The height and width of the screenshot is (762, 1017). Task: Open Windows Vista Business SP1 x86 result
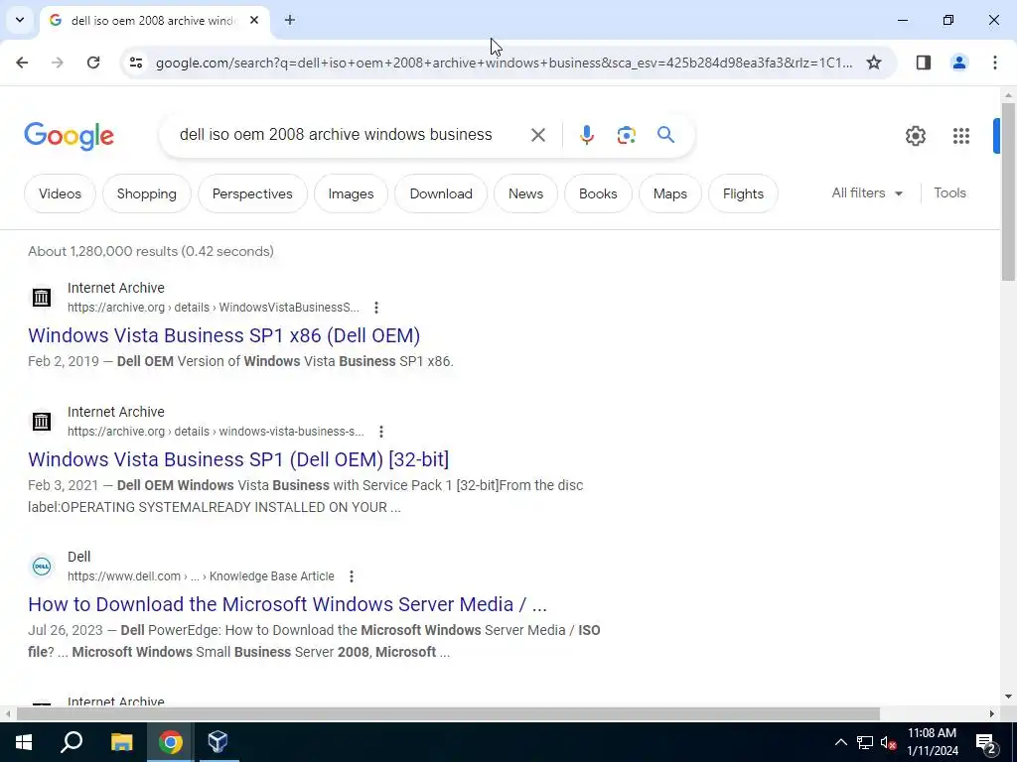223,335
